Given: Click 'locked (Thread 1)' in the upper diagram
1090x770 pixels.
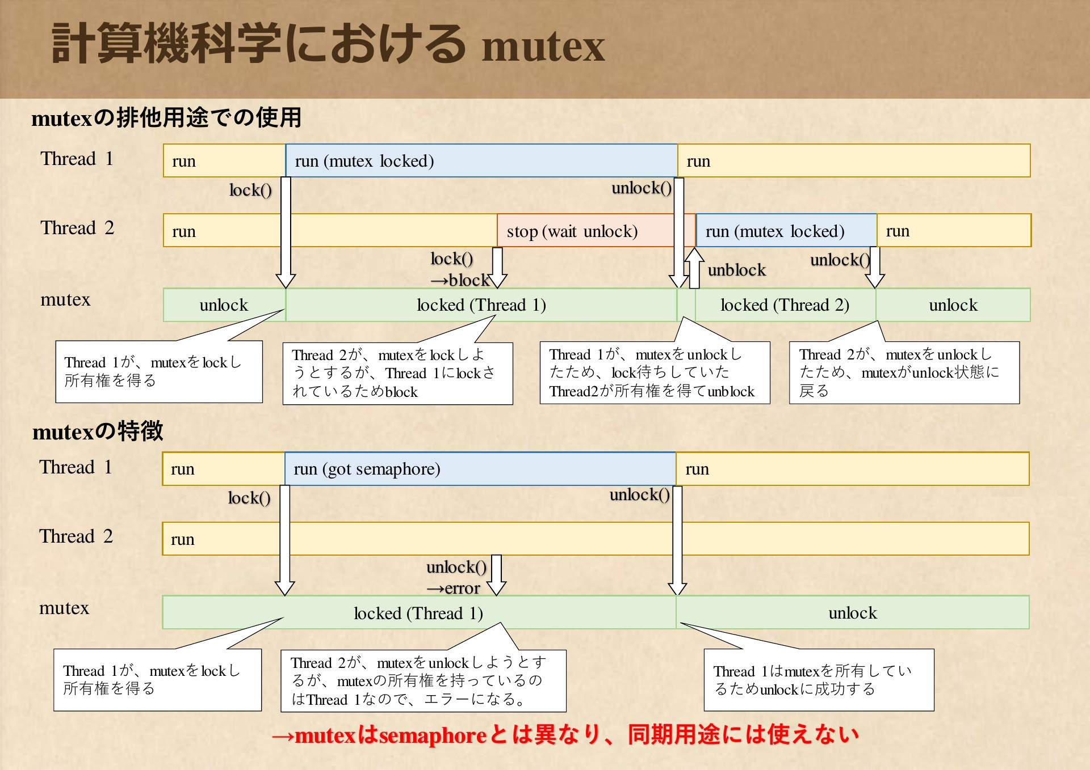Looking at the screenshot, I should 481,305.
